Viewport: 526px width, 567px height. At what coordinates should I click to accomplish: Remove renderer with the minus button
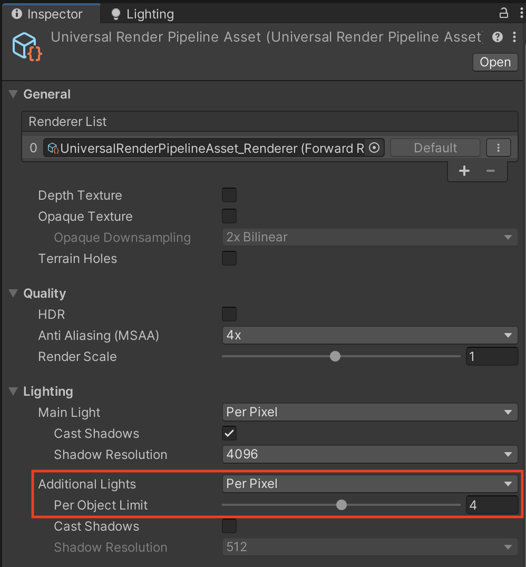coord(491,171)
